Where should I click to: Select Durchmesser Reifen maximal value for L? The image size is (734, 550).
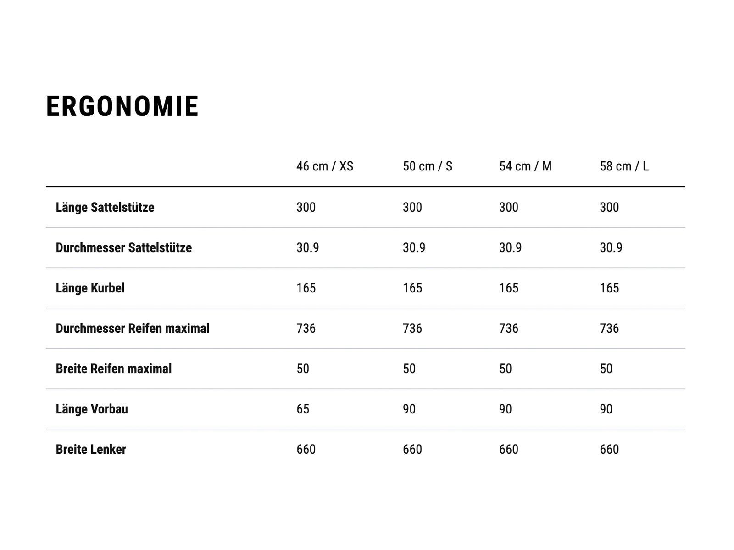pos(609,328)
